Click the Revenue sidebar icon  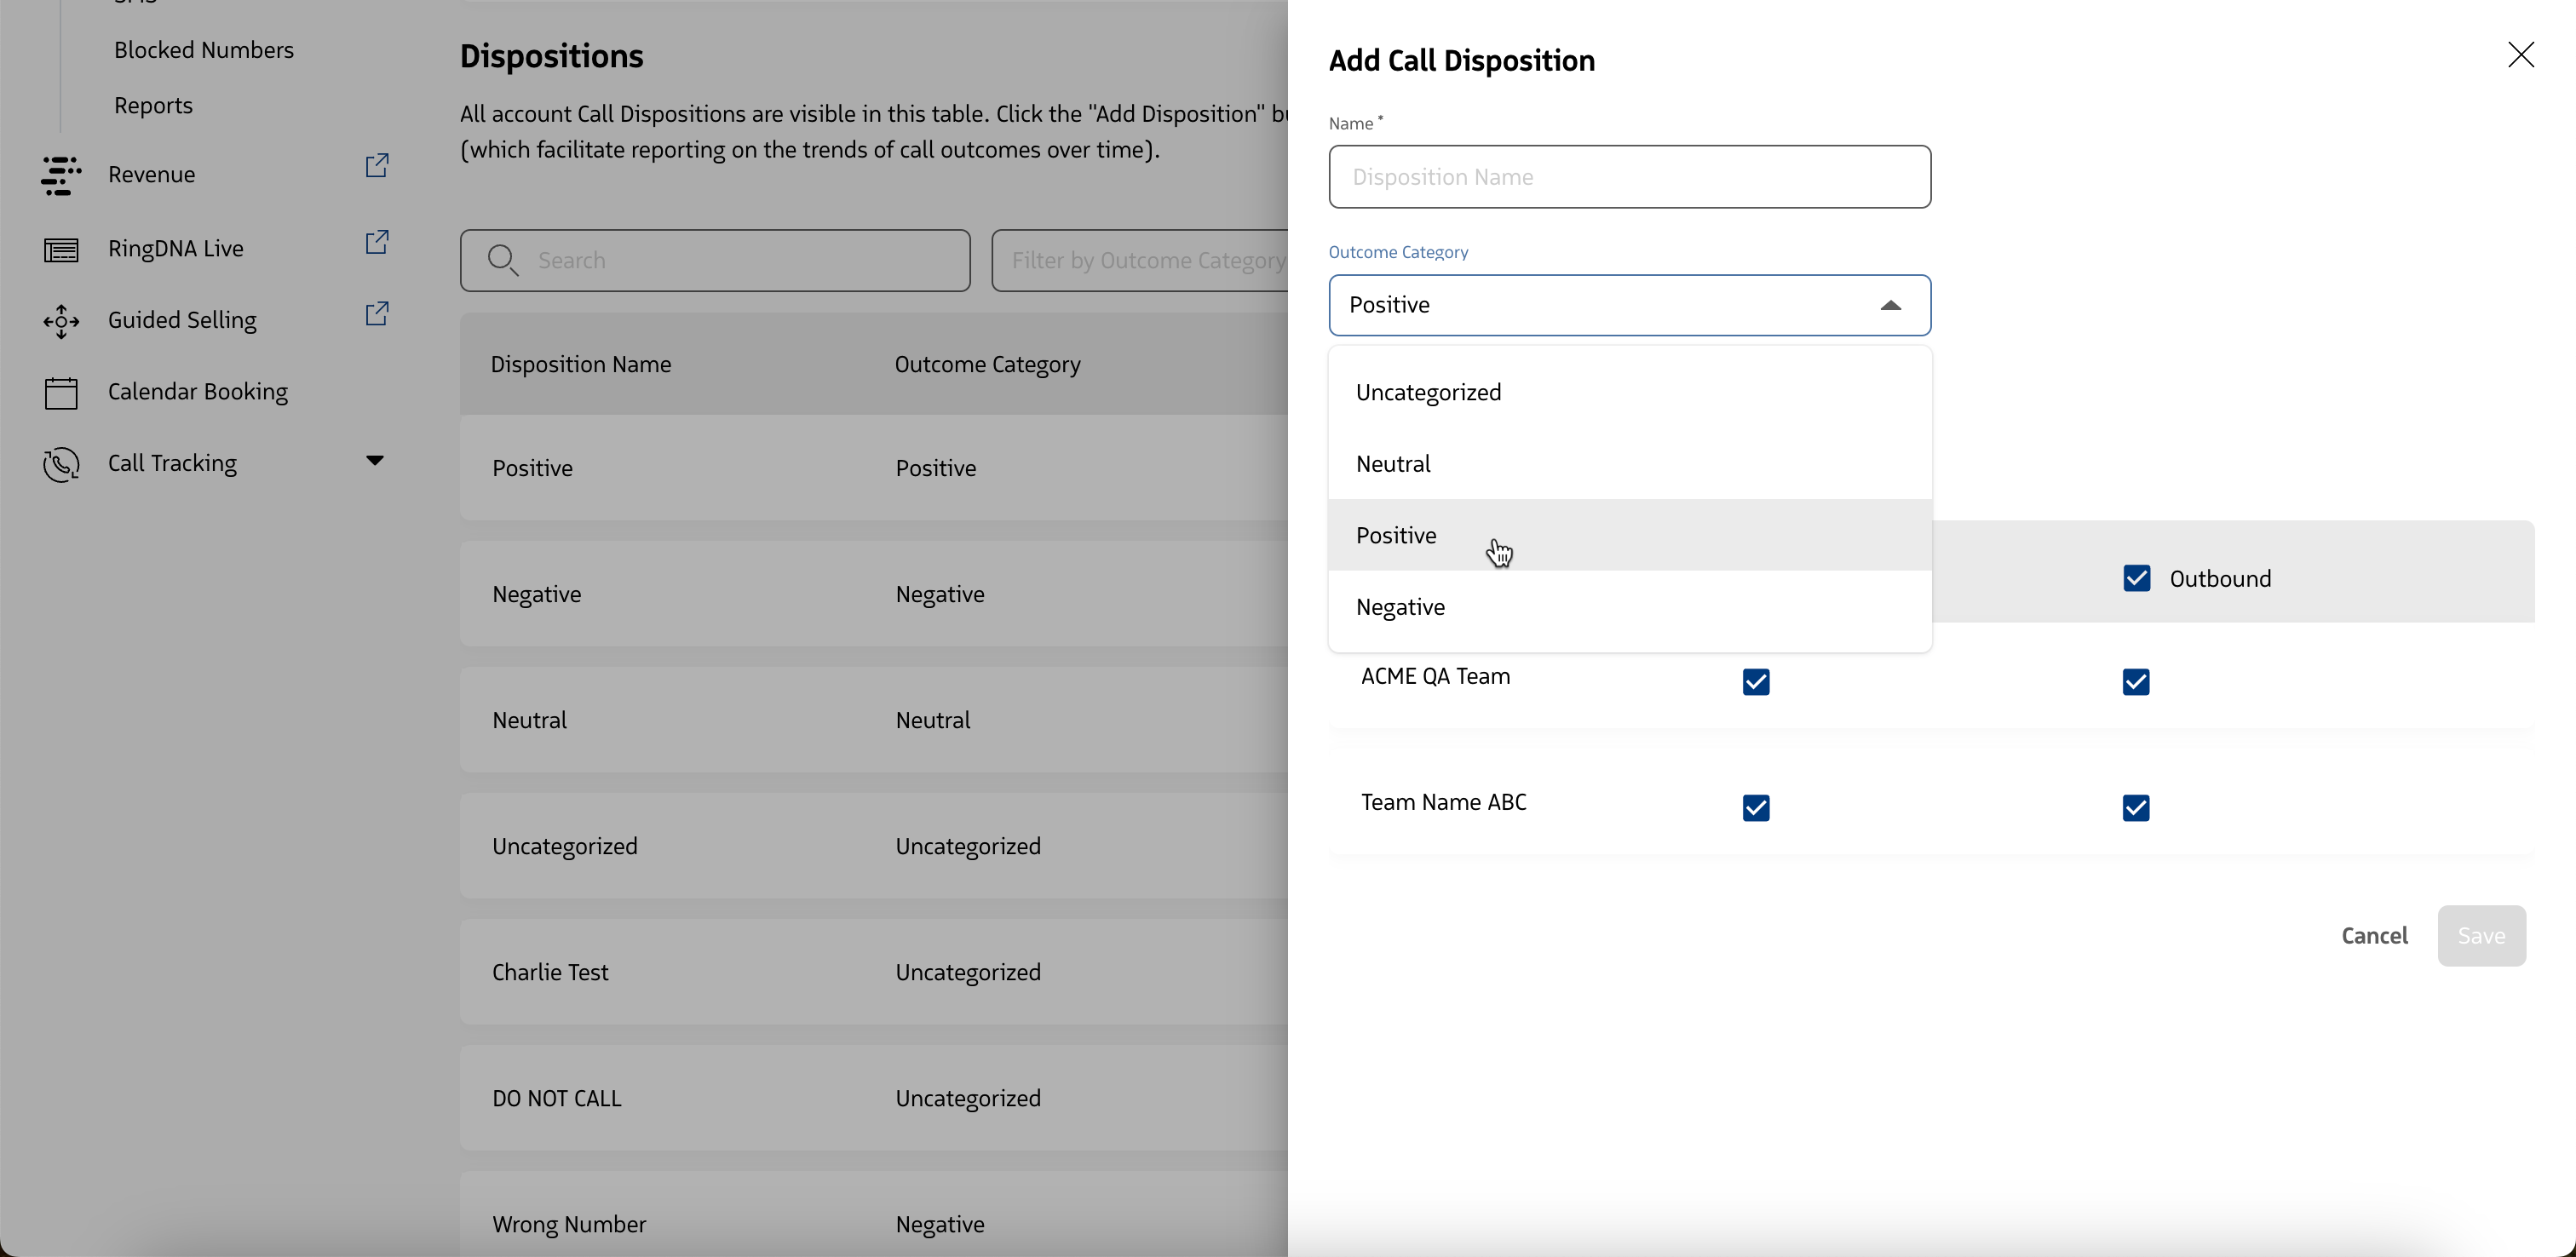(x=61, y=175)
